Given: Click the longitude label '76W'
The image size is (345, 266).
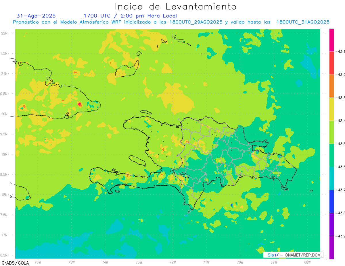Looking at the screenshot, I should 38,262.
